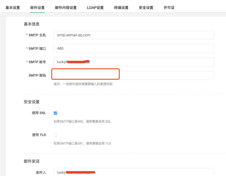This screenshot has height=176, width=226.
Task: Click the hint about port 465 and SSL
Action: [82, 121]
